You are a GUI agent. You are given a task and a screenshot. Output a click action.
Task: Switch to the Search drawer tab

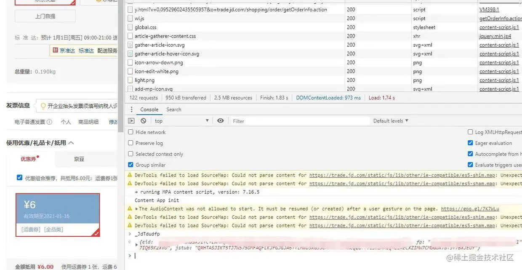click(174, 110)
